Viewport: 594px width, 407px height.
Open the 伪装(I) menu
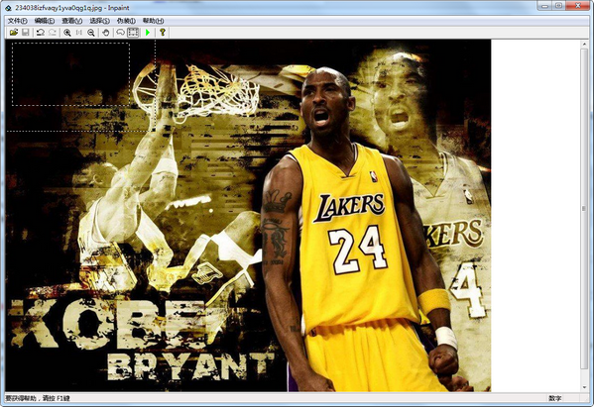point(126,21)
